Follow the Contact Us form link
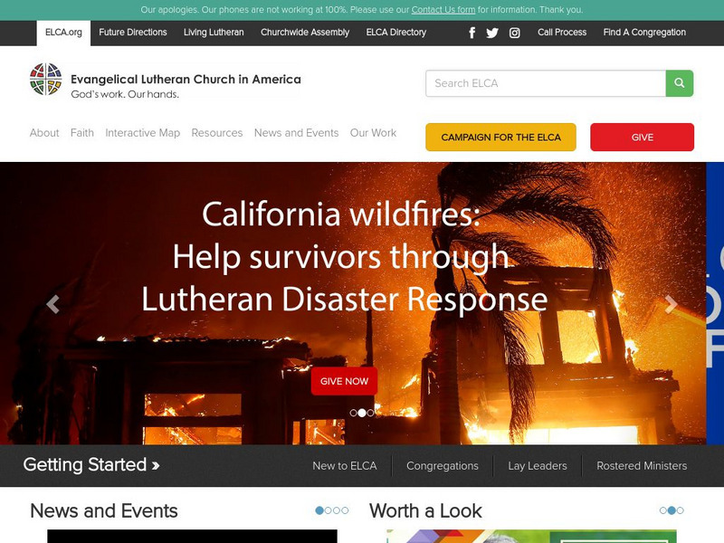This screenshot has height=543, width=724. point(443,10)
